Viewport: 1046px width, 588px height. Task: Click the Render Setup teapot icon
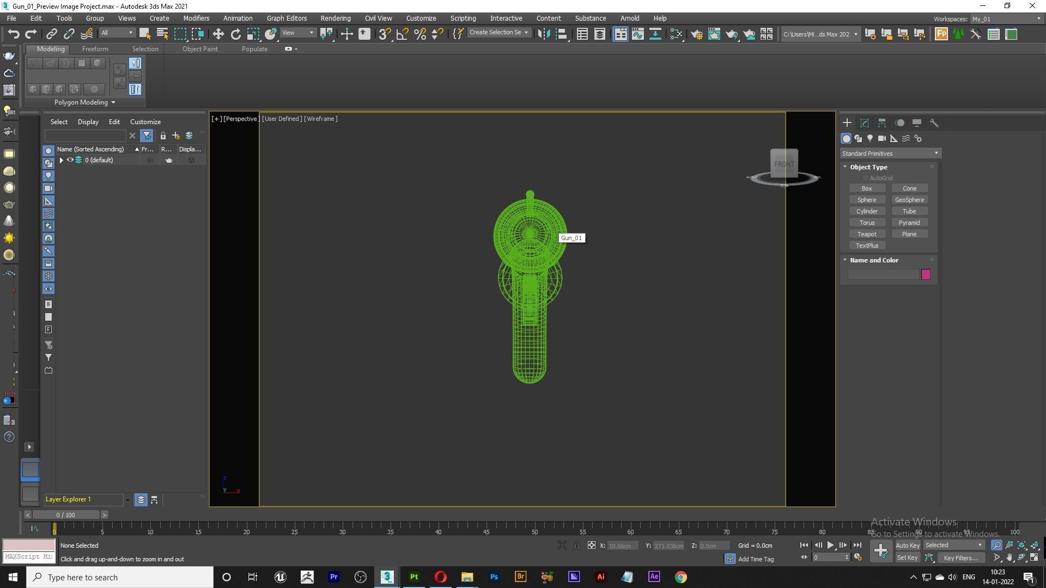pyautogui.click(x=697, y=34)
